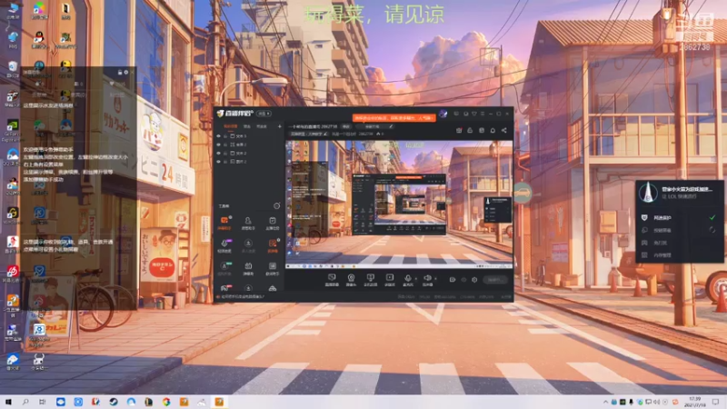Click the user avatar in companion title bar
The height and width of the screenshot is (409, 727).
coord(443,114)
